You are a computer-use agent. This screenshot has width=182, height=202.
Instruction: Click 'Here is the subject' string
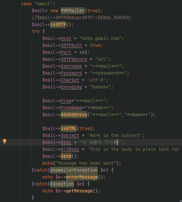point(115,136)
